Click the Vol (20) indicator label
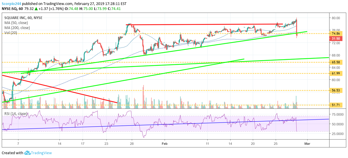The image size is (348, 158). click(11, 33)
